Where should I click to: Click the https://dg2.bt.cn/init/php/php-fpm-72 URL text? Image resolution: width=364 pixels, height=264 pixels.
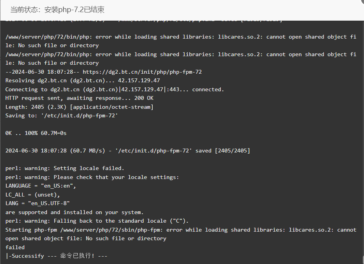142,72
